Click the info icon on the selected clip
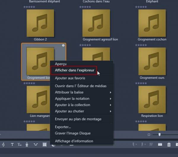Image resolution: width=178 pixels, height=157 pixels. pyautogui.click(x=63, y=45)
